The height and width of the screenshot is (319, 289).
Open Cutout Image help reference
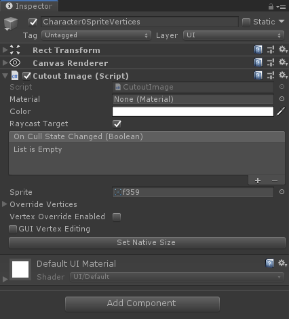(258, 75)
